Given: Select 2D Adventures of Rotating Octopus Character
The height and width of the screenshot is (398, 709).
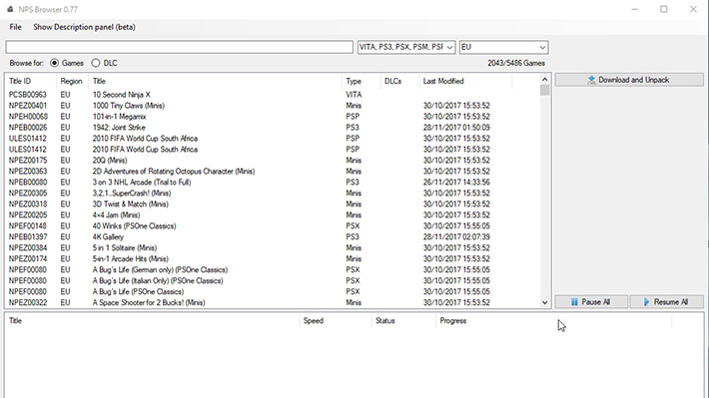Looking at the screenshot, I should point(273,172).
